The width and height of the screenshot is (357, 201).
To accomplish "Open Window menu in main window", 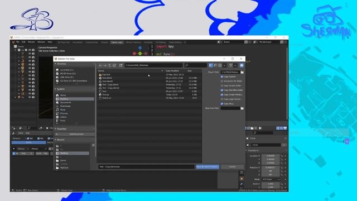I will (41, 42).
